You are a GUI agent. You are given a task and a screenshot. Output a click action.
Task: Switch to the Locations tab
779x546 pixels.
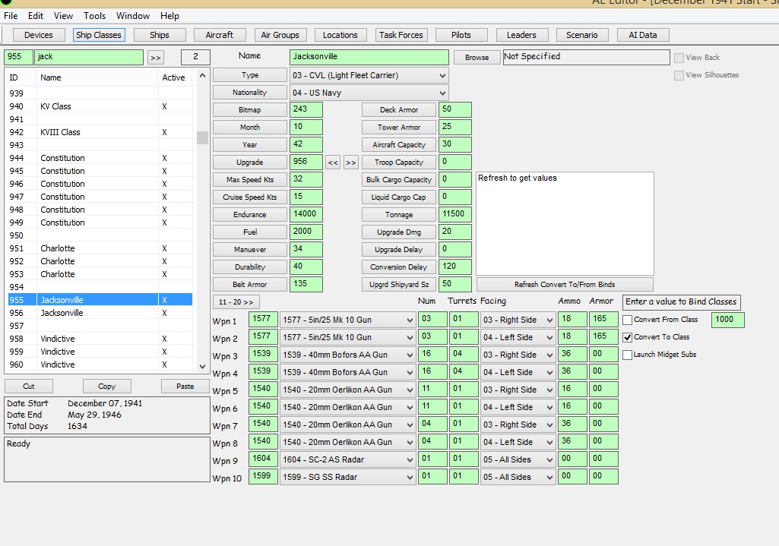(x=340, y=35)
